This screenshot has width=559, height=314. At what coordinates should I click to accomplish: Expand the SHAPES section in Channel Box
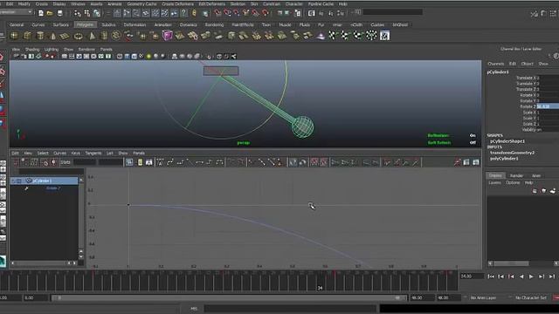click(495, 136)
